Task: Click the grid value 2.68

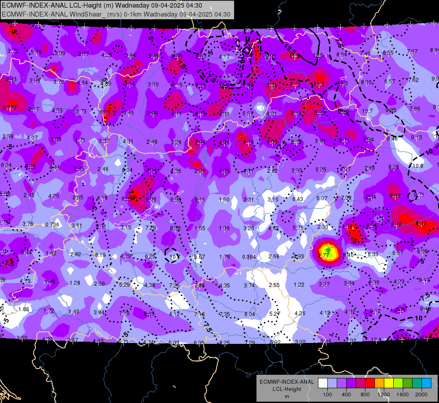Action: (x=274, y=257)
